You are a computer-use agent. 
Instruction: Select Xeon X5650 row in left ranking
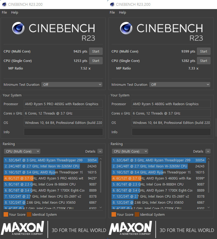pyautogui.click(x=51, y=202)
